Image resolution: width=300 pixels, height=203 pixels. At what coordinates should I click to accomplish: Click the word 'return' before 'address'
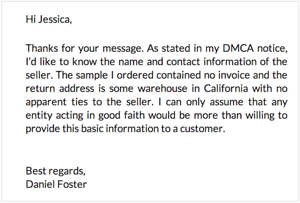coord(40,88)
